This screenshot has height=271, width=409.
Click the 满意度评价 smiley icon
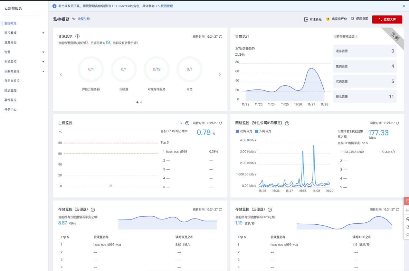tap(328, 19)
